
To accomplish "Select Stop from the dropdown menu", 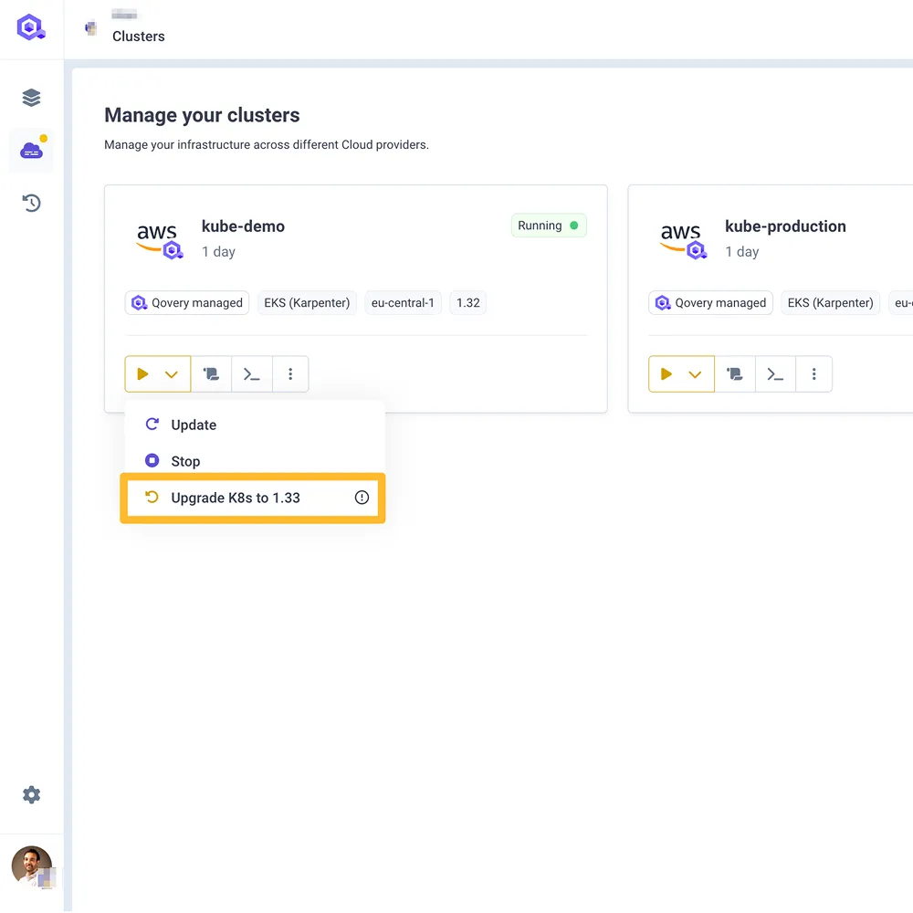I will pyautogui.click(x=254, y=461).
